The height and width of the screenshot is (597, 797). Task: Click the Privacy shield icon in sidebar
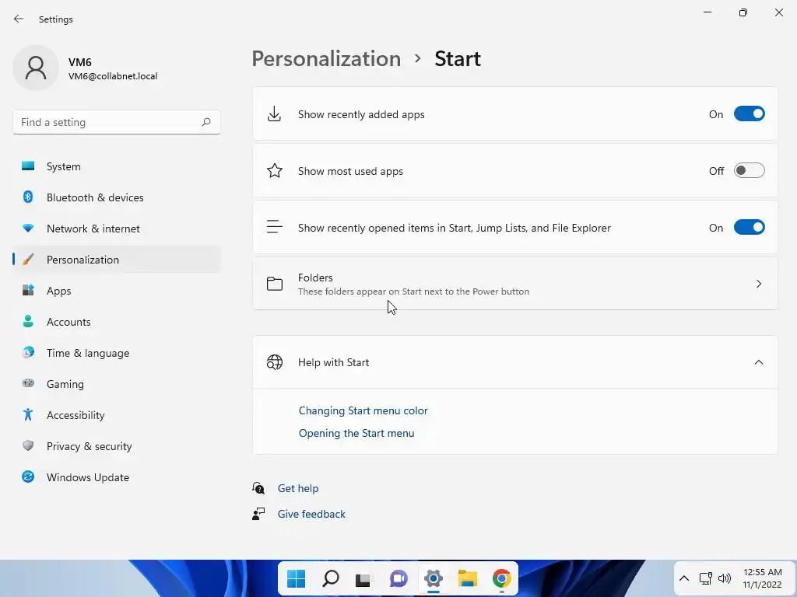tap(28, 445)
